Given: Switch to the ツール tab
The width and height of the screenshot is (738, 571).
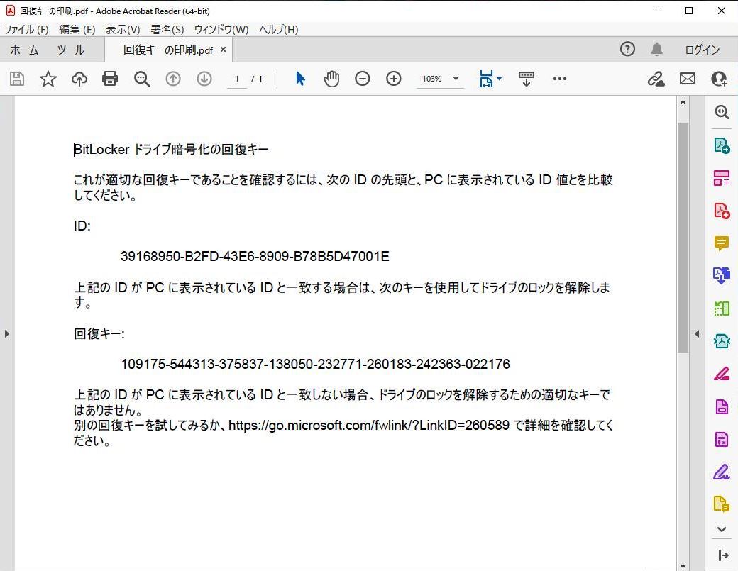Looking at the screenshot, I should [x=70, y=50].
